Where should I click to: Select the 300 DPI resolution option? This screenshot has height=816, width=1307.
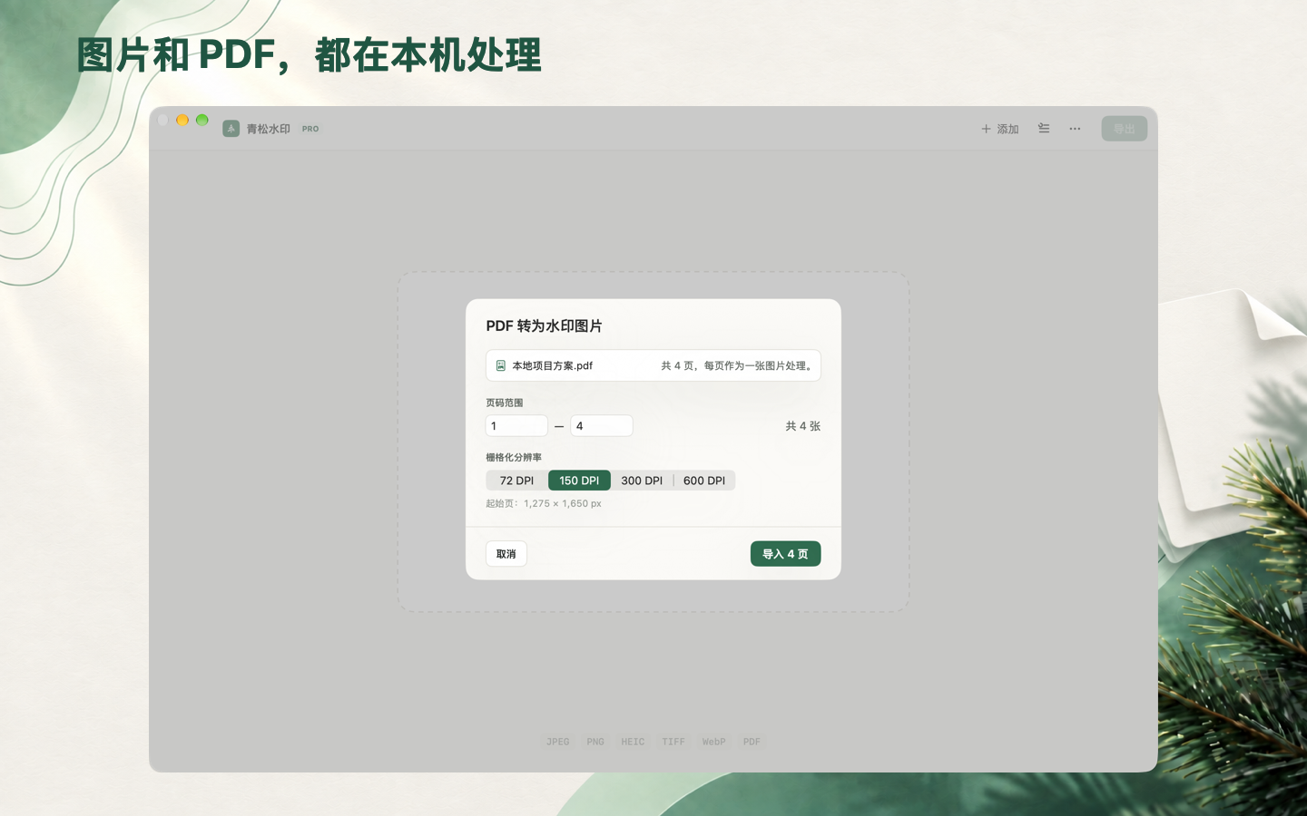click(x=642, y=481)
